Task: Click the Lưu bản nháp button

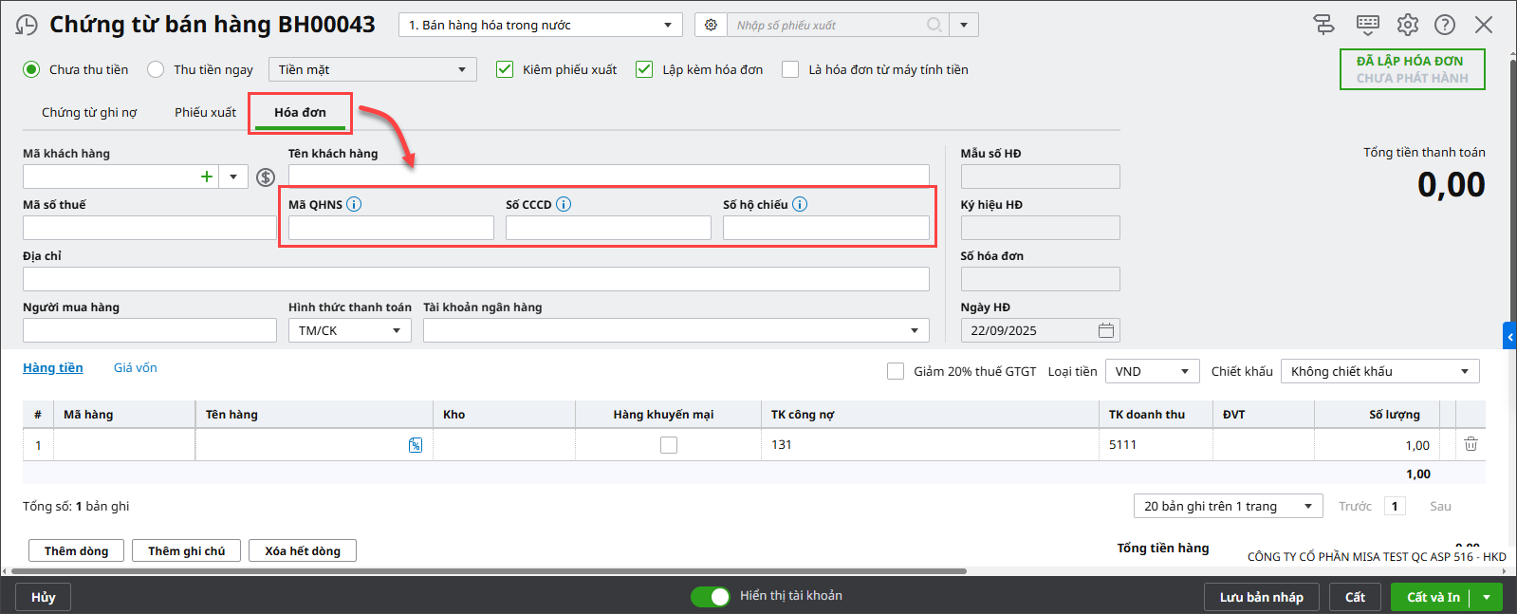Action: (x=1261, y=597)
